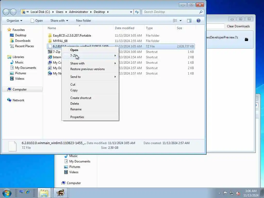Expand the address bar history dropdown arrow
The image size is (264, 198).
pos(131,12)
